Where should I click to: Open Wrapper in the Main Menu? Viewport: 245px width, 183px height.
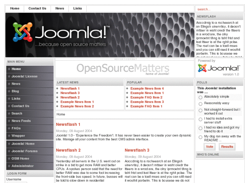30,136
